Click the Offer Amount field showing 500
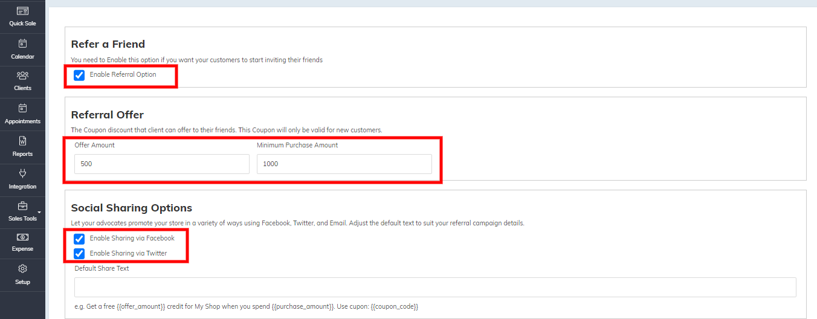Image resolution: width=817 pixels, height=319 pixels. 162,164
